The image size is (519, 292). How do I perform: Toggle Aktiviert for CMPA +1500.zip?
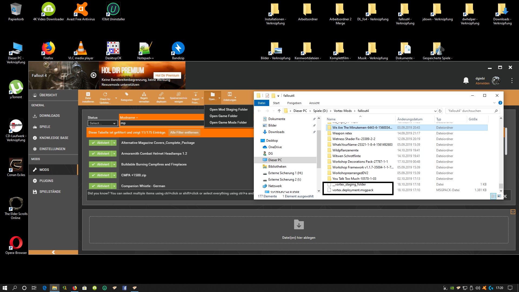tap(100, 175)
